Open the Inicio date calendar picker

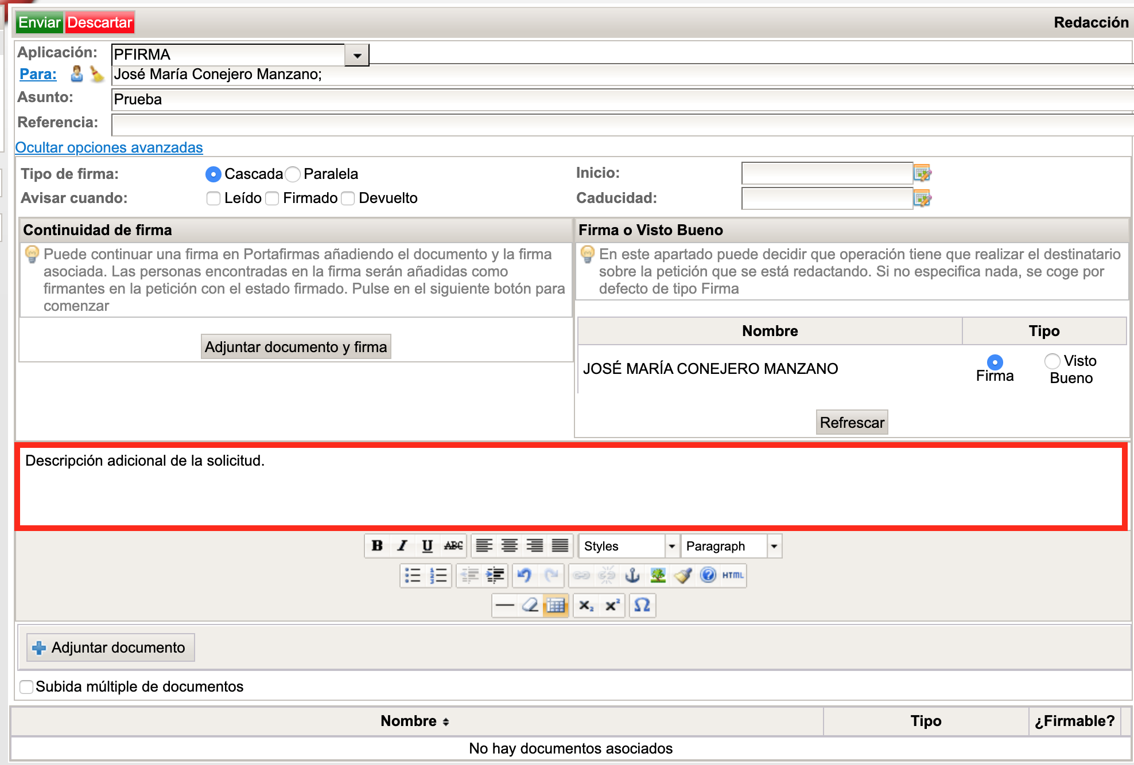point(922,173)
